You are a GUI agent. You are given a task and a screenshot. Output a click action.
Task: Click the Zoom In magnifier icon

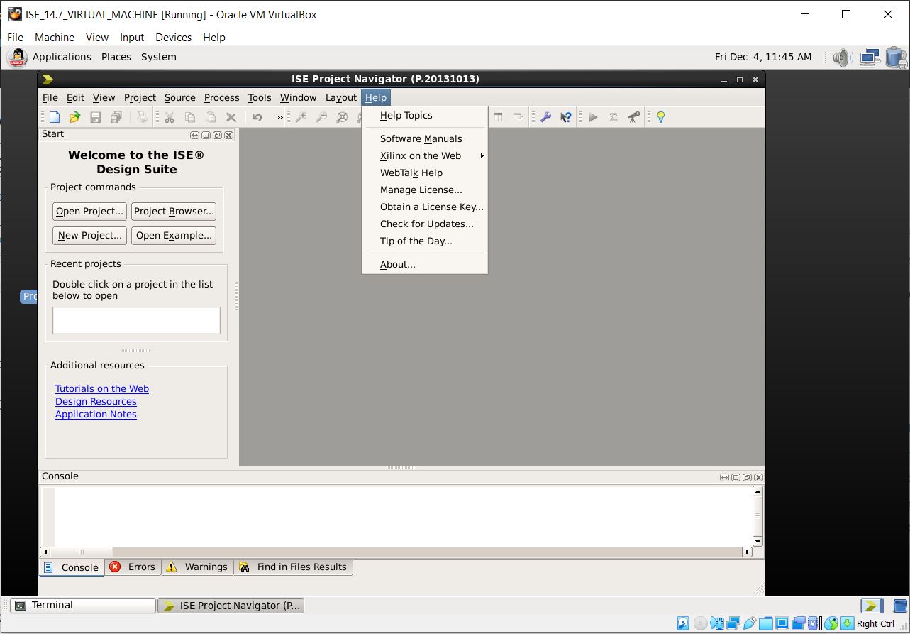click(301, 117)
